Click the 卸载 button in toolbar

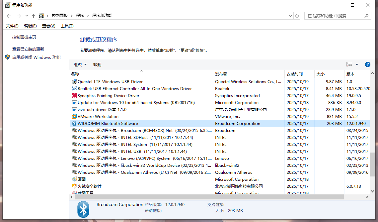pos(97,65)
